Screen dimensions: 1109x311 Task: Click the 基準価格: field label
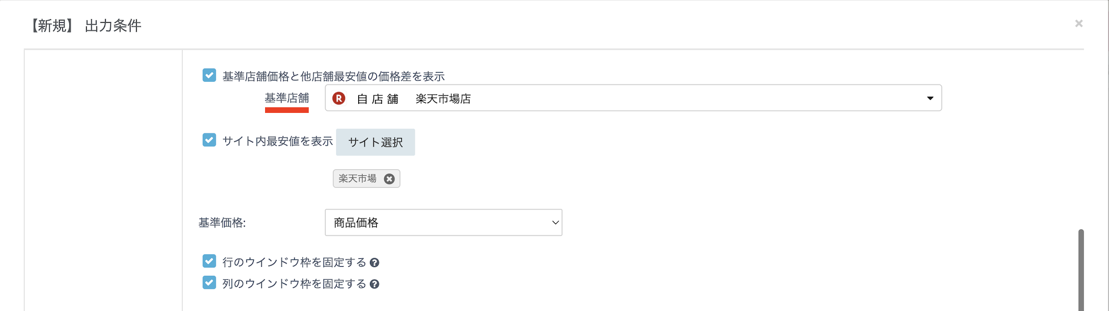tap(222, 223)
